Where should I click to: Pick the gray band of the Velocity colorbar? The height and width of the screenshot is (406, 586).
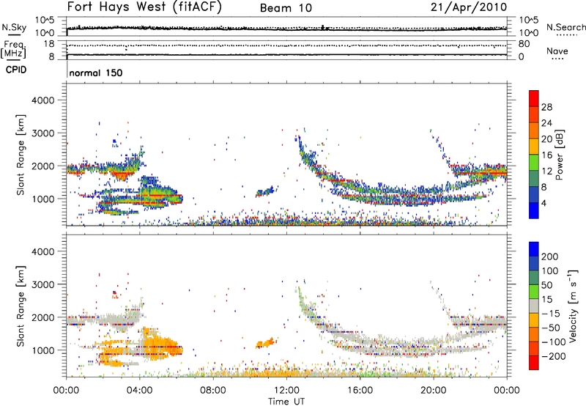click(534, 306)
